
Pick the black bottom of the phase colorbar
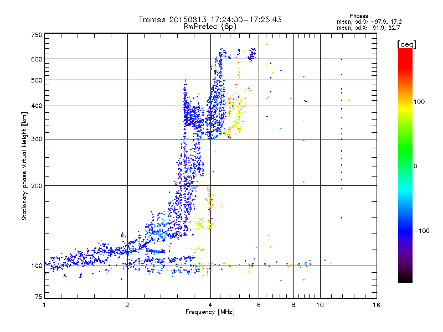(x=405, y=279)
